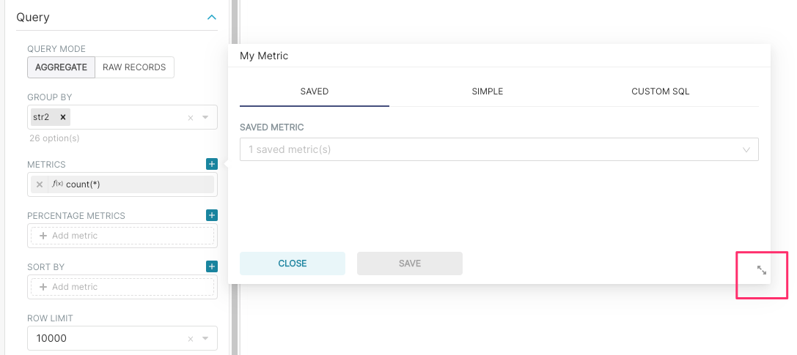This screenshot has width=797, height=355.
Task: Click the SAVE button
Action: (x=410, y=264)
